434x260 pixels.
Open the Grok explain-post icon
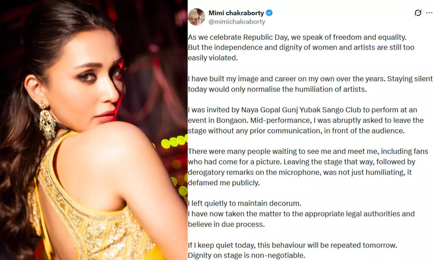(418, 13)
